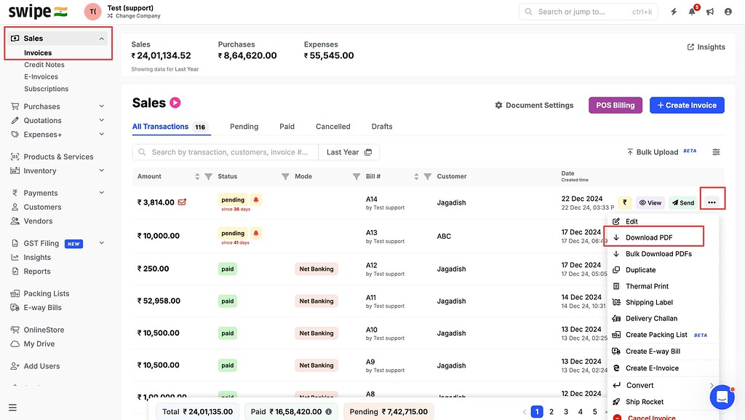Switch to the Pending tab
Viewport: 745px width, 420px height.
tap(244, 127)
